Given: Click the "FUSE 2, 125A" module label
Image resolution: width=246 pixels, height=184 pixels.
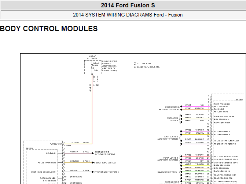Looking at the screenshot, I should [x=56, y=144].
